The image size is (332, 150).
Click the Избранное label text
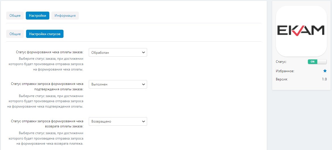coord(285,71)
